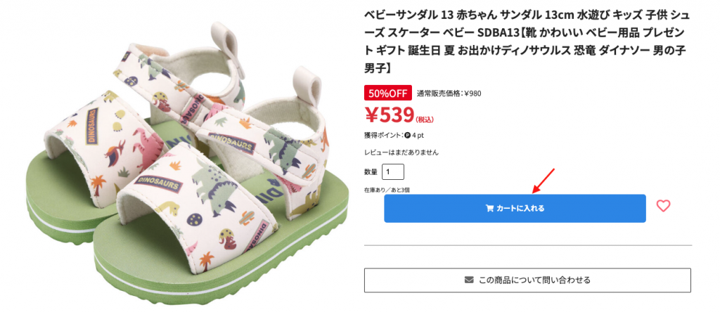Click the (税込) tax-included label

point(425,119)
